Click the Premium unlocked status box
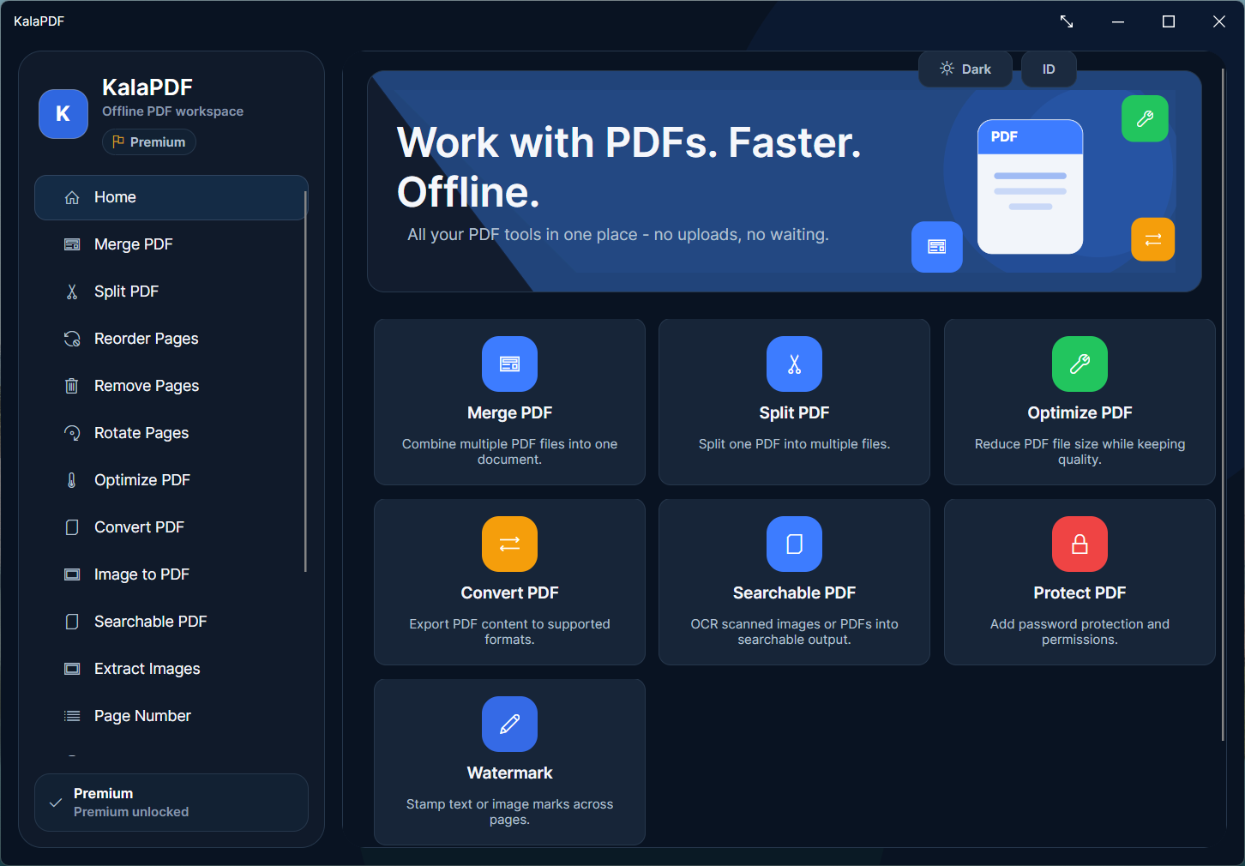The height and width of the screenshot is (866, 1245). 171,803
